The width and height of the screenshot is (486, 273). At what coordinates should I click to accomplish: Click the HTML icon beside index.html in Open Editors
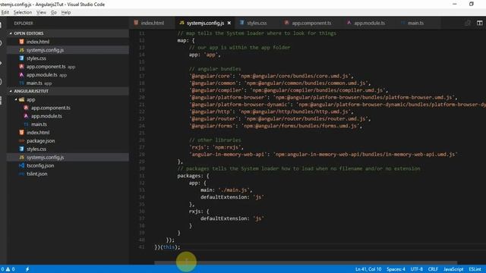21,42
